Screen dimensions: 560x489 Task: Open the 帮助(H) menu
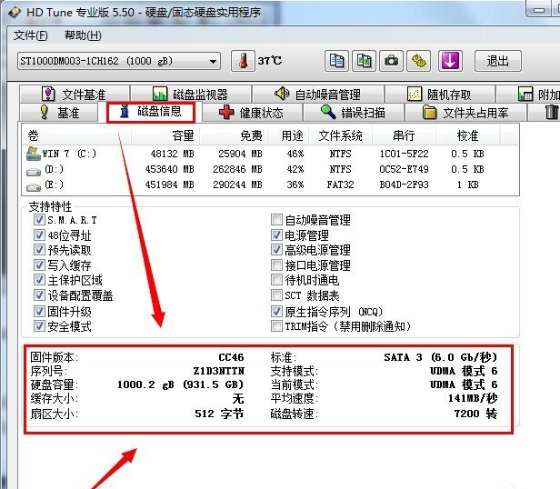pyautogui.click(x=83, y=35)
